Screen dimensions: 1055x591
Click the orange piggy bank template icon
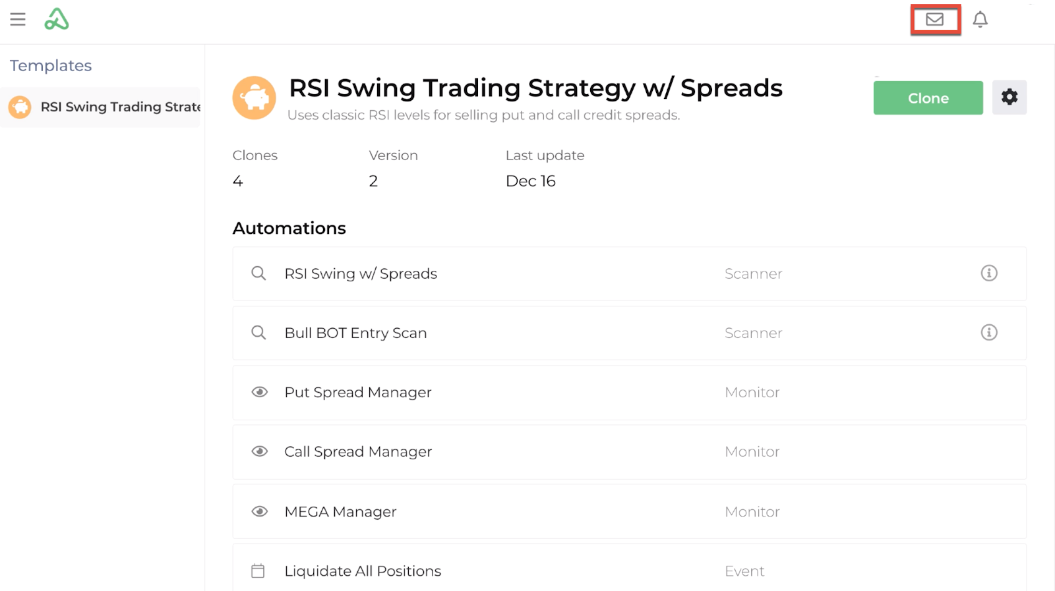coord(254,98)
